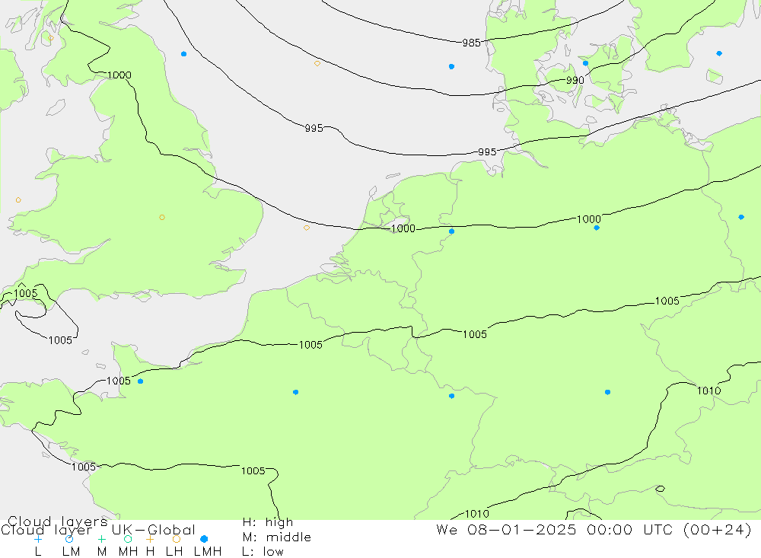Click the 'LH' text label in legend
Viewport: 761px width, 558px height.
tap(174, 552)
